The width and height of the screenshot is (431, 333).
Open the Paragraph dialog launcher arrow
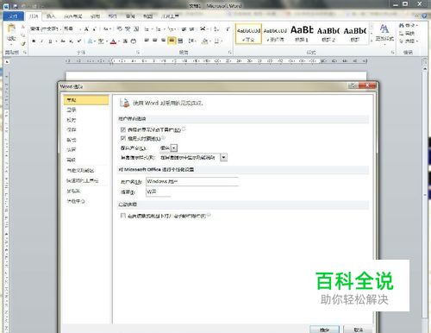[x=230, y=53]
